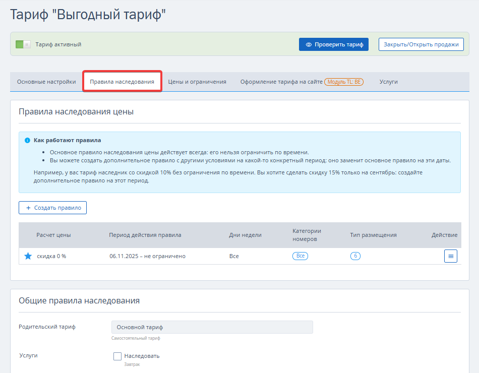Click the Родительский тариф field
This screenshot has height=373, width=479.
[x=212, y=327]
